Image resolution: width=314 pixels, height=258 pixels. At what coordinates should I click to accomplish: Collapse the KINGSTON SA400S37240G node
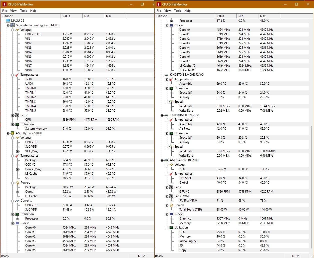[162, 75]
